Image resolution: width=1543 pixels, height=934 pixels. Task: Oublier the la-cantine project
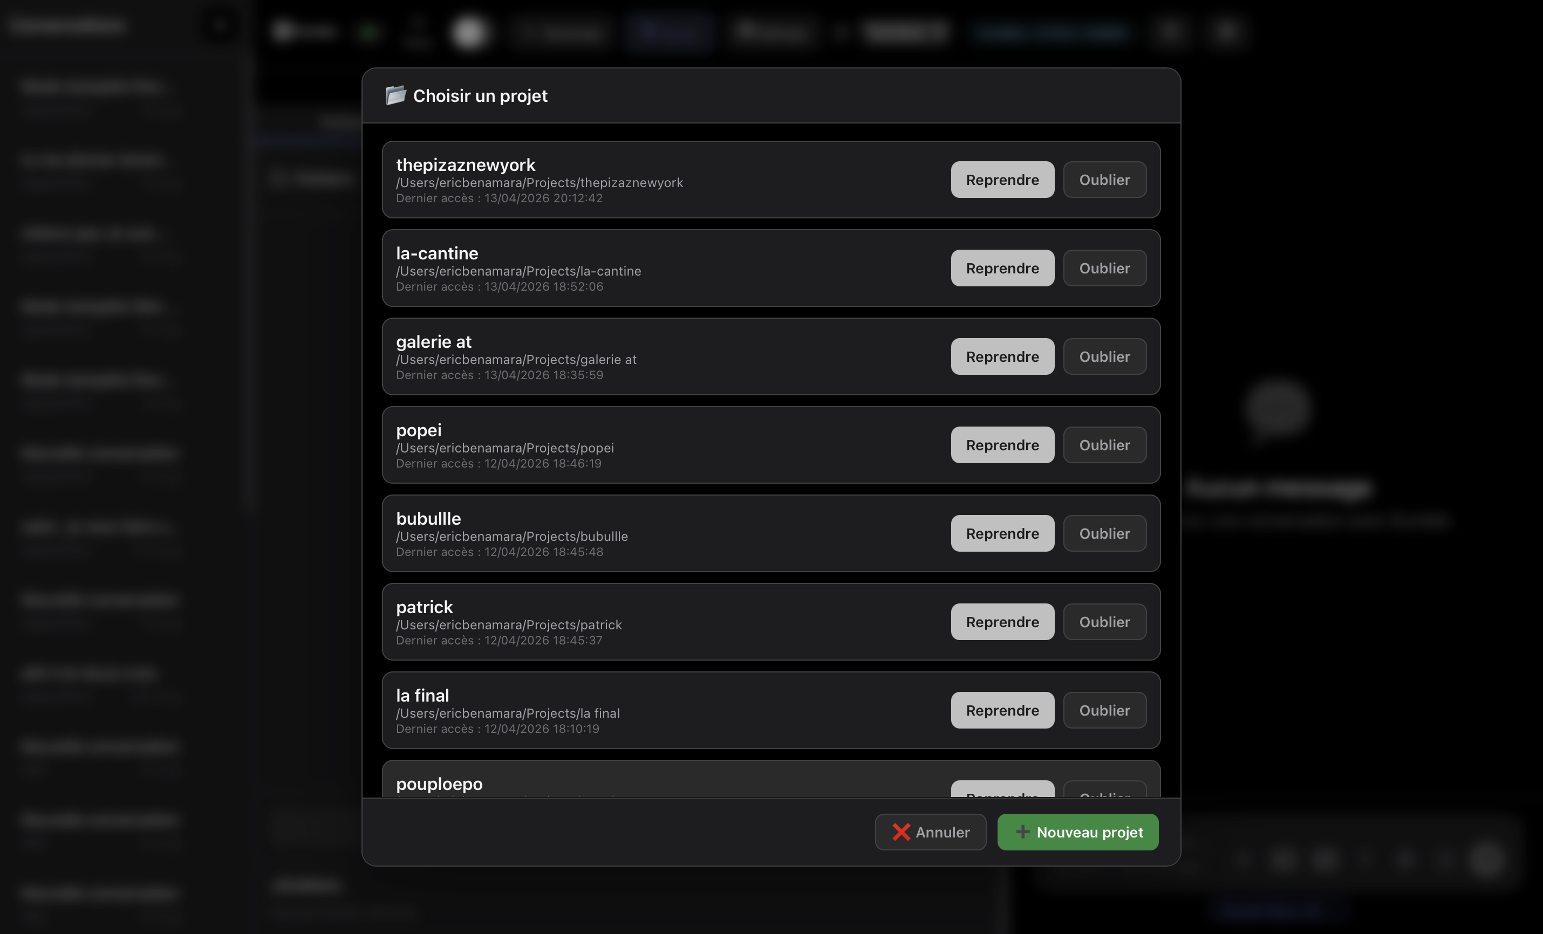click(1104, 268)
